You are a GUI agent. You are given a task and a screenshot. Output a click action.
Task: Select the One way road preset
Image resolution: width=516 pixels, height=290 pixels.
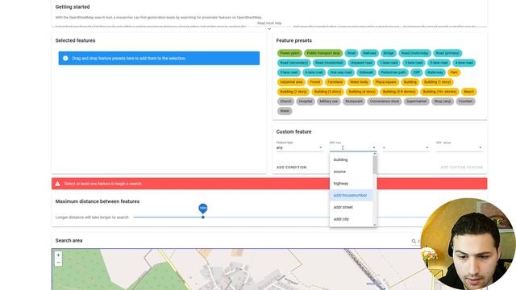(x=340, y=72)
